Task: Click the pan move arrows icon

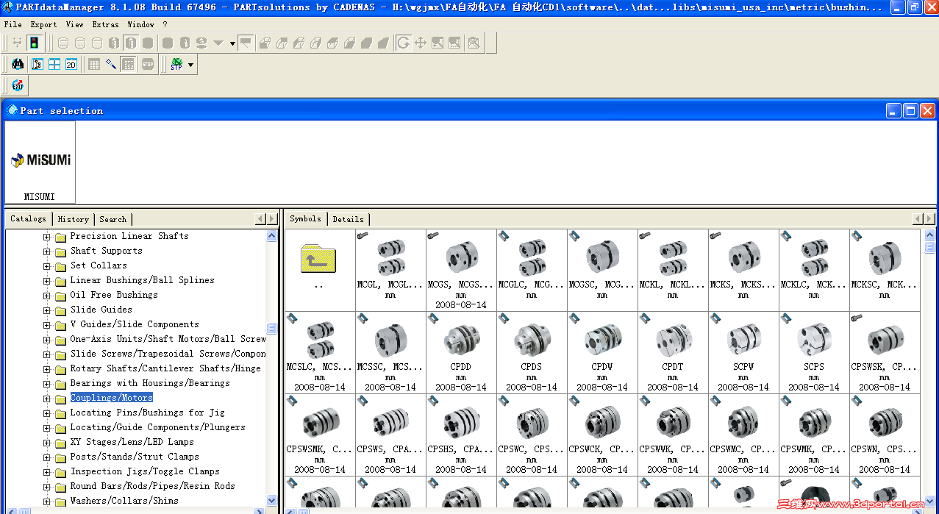Action: (x=421, y=43)
